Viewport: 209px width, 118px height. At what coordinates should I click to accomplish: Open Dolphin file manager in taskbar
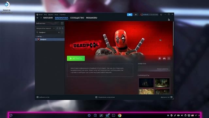(x=101, y=115)
